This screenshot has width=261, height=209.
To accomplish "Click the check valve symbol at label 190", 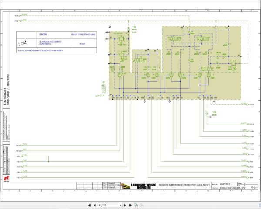I will [128, 30].
